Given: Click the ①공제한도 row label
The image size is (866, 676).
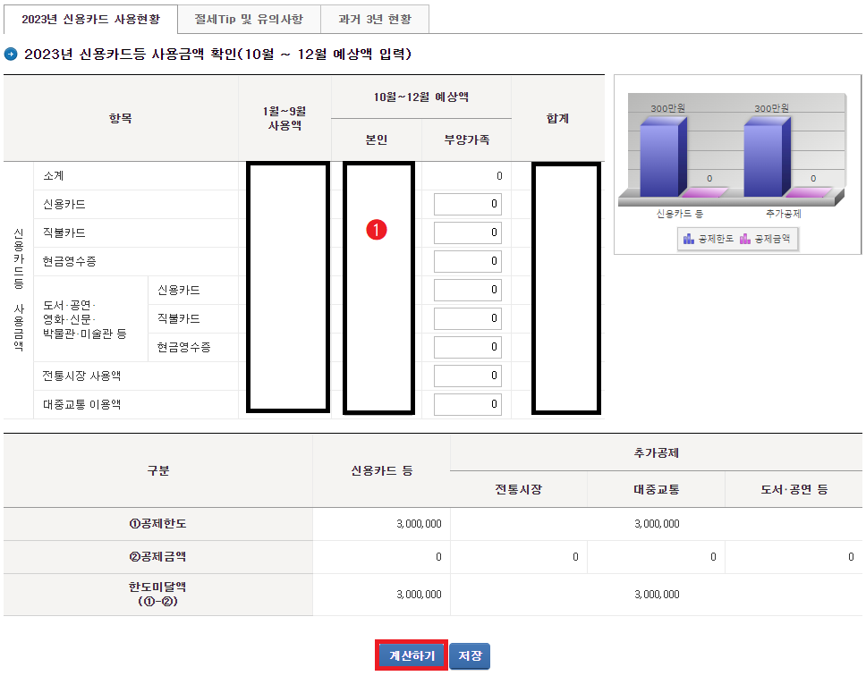Looking at the screenshot, I should [158, 524].
